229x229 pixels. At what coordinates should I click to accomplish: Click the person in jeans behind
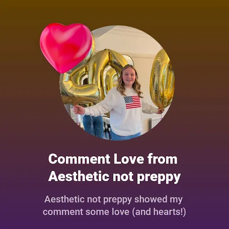(x=93, y=126)
